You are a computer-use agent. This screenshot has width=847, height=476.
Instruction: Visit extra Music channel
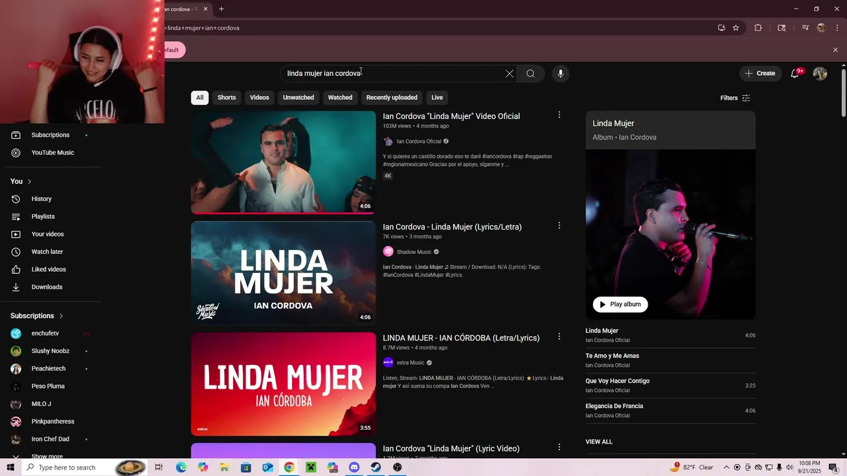(410, 363)
